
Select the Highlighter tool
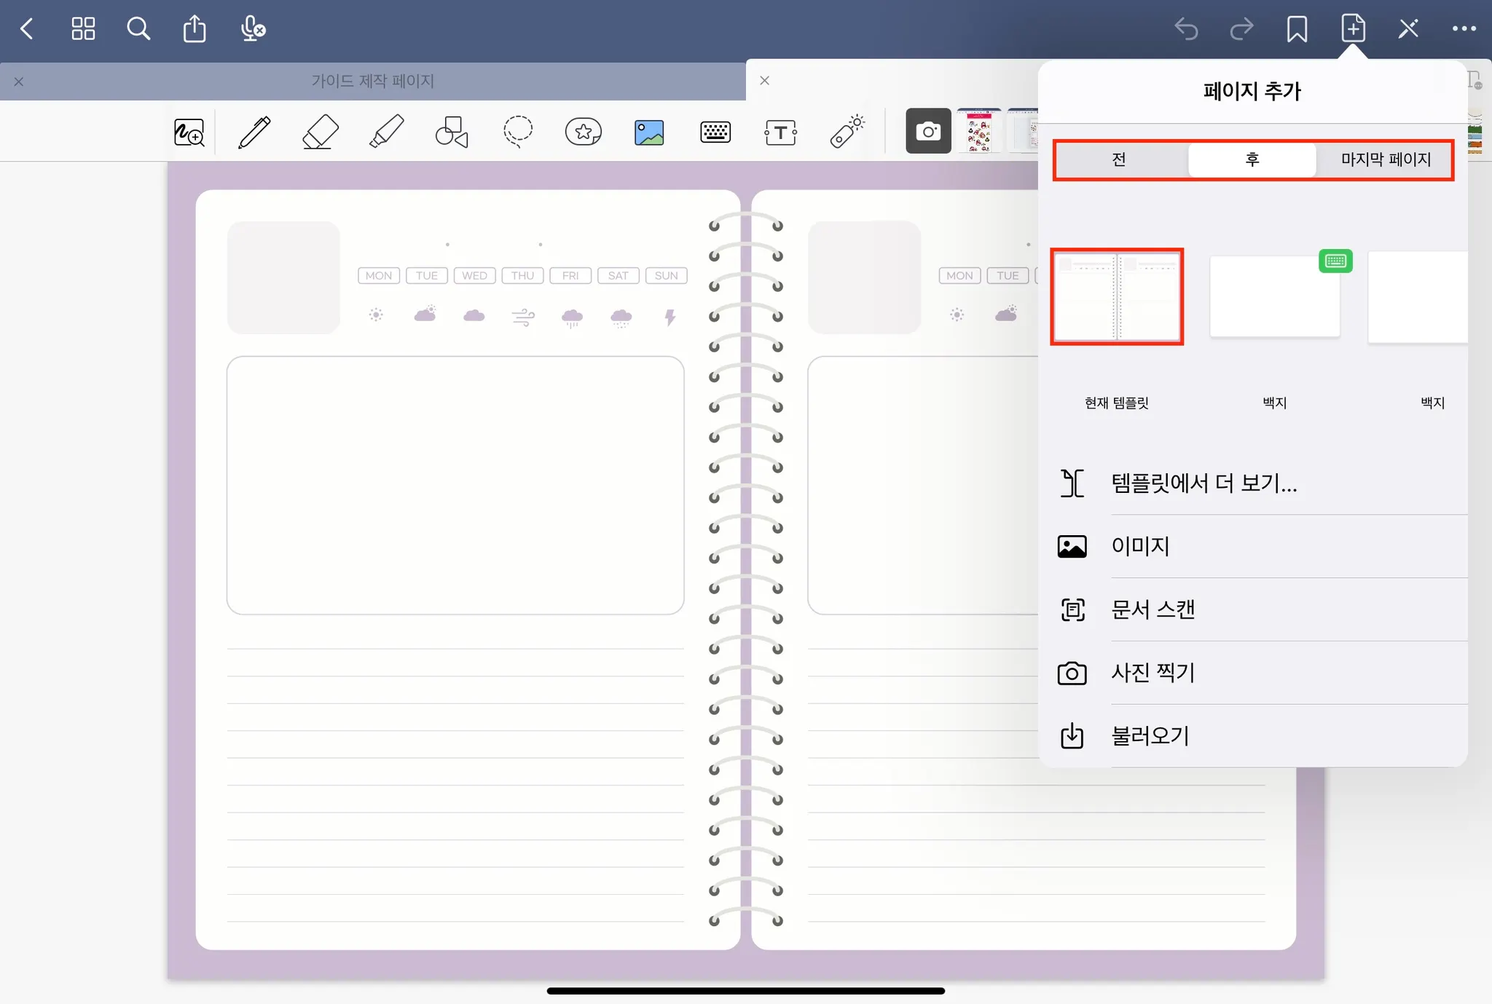(386, 133)
